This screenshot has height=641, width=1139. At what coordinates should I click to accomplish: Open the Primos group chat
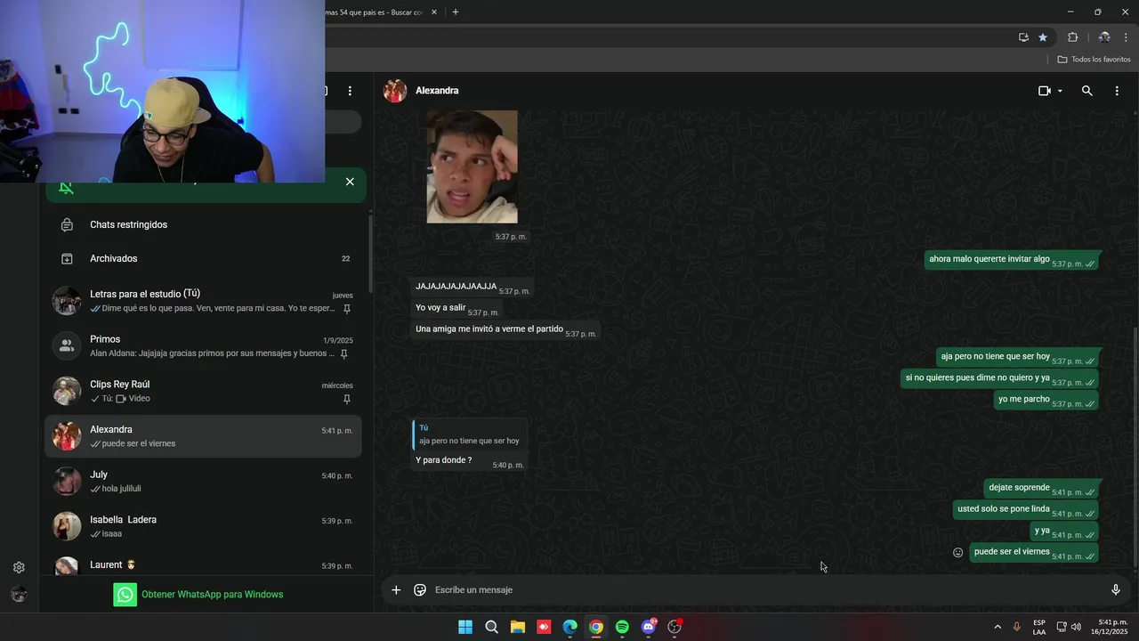tap(203, 346)
